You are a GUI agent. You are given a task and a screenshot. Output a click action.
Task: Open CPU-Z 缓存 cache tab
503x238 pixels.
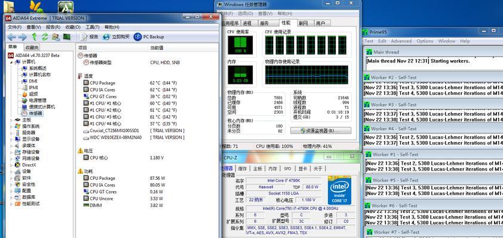pos(243,168)
